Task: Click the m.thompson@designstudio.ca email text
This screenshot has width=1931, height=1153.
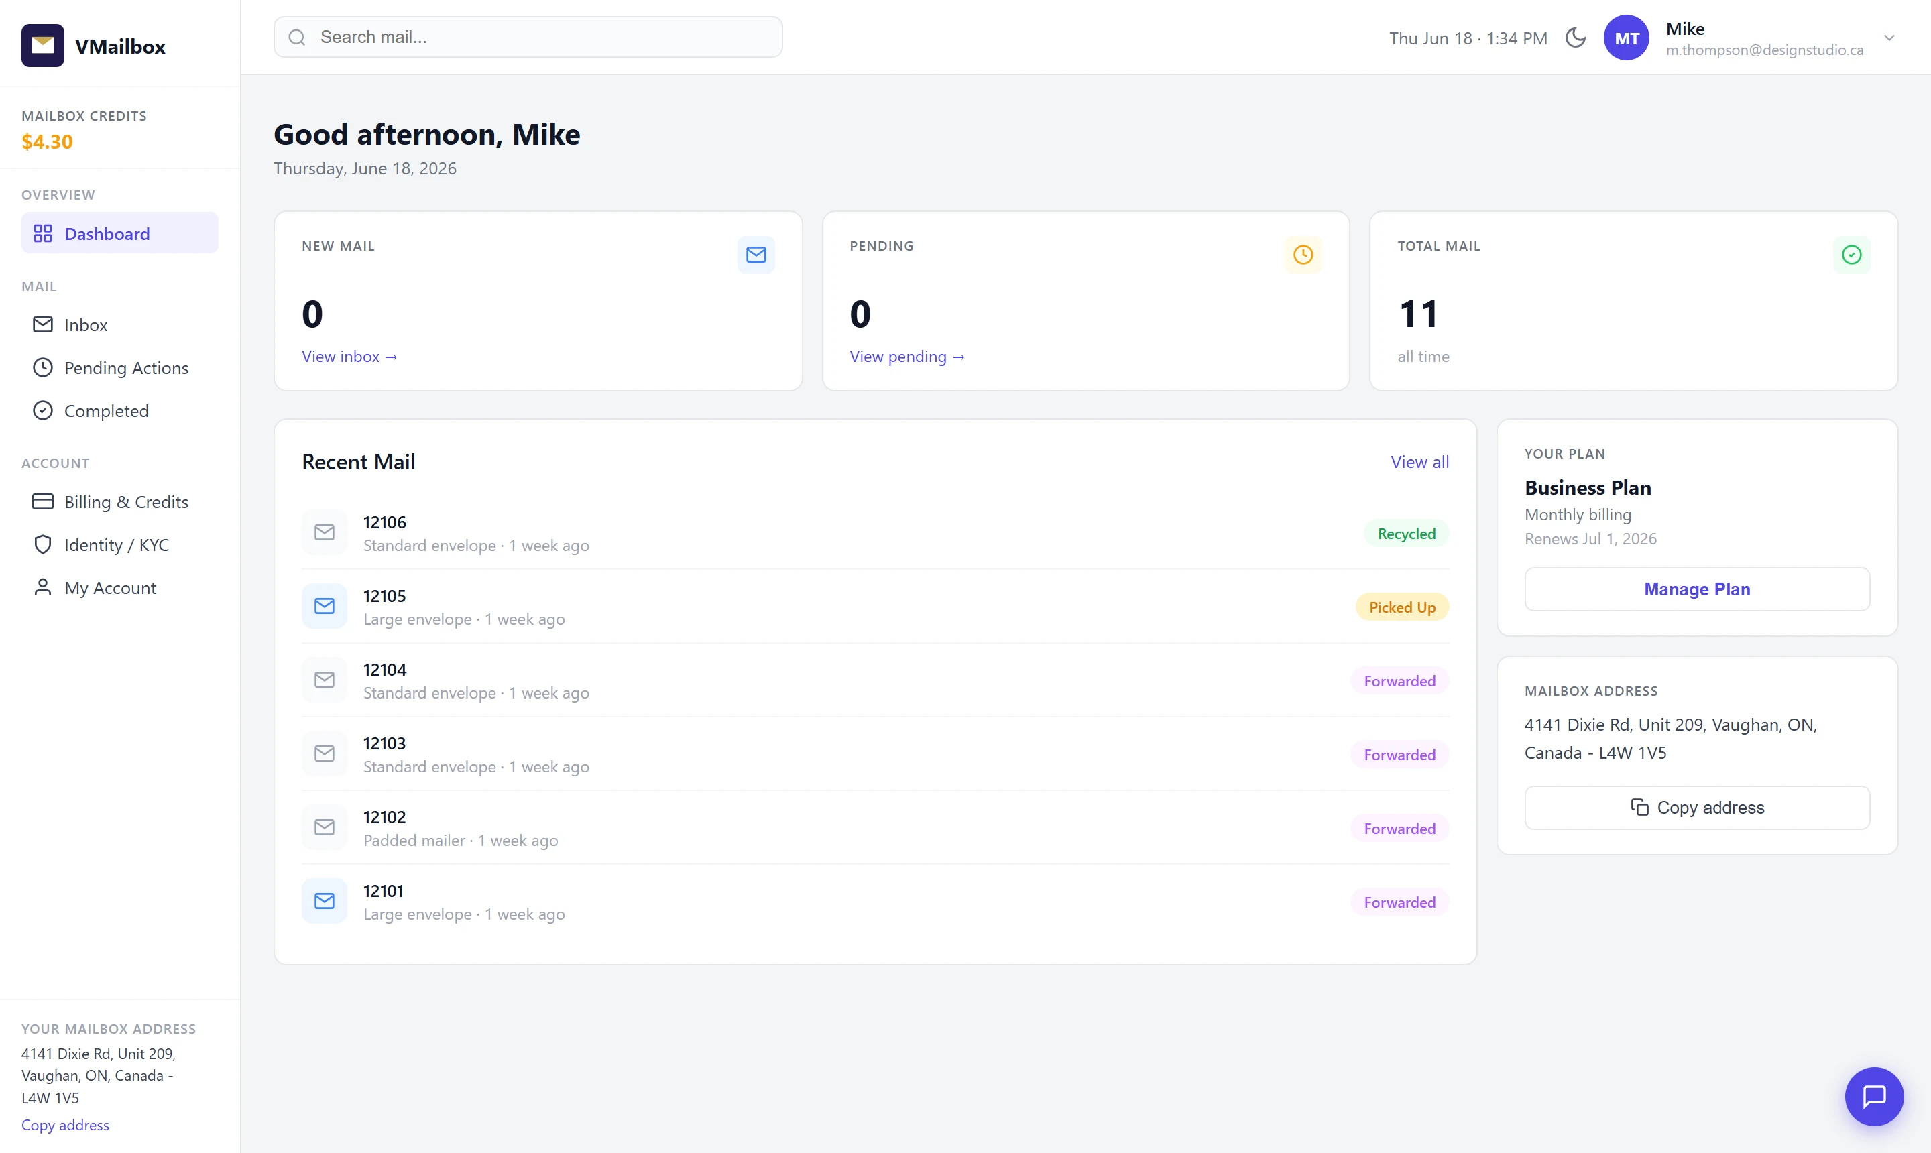Action: (x=1765, y=50)
